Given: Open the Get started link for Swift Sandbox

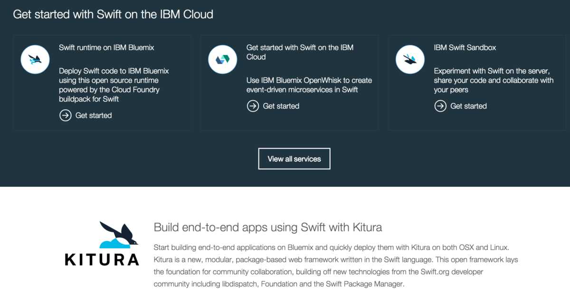Looking at the screenshot, I should [461, 106].
